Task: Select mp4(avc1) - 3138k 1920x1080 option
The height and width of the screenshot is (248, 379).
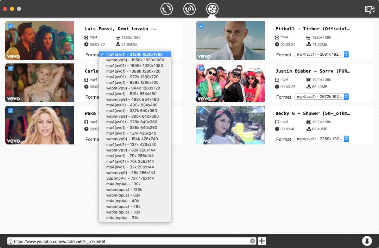Action: 135,54
